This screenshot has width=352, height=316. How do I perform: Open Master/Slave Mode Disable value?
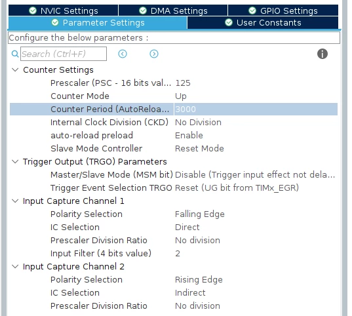[255, 175]
